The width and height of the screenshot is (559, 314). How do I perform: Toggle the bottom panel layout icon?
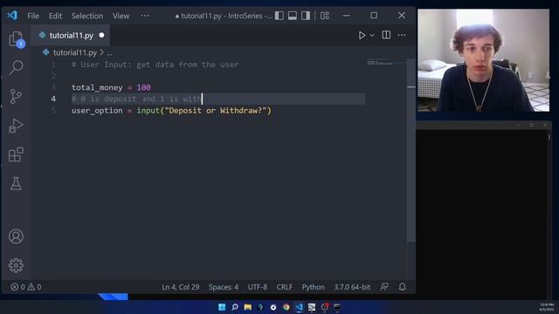[293, 16]
